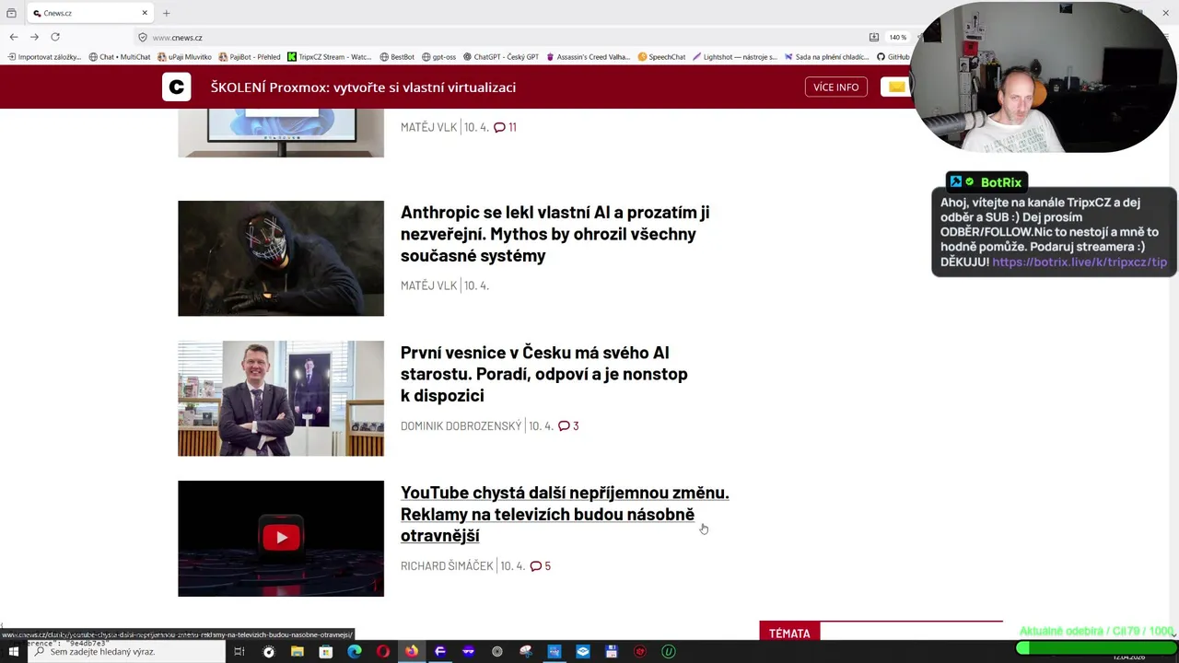Open the botrix.live tip link in chat
This screenshot has height=663, width=1179.
click(1080, 262)
